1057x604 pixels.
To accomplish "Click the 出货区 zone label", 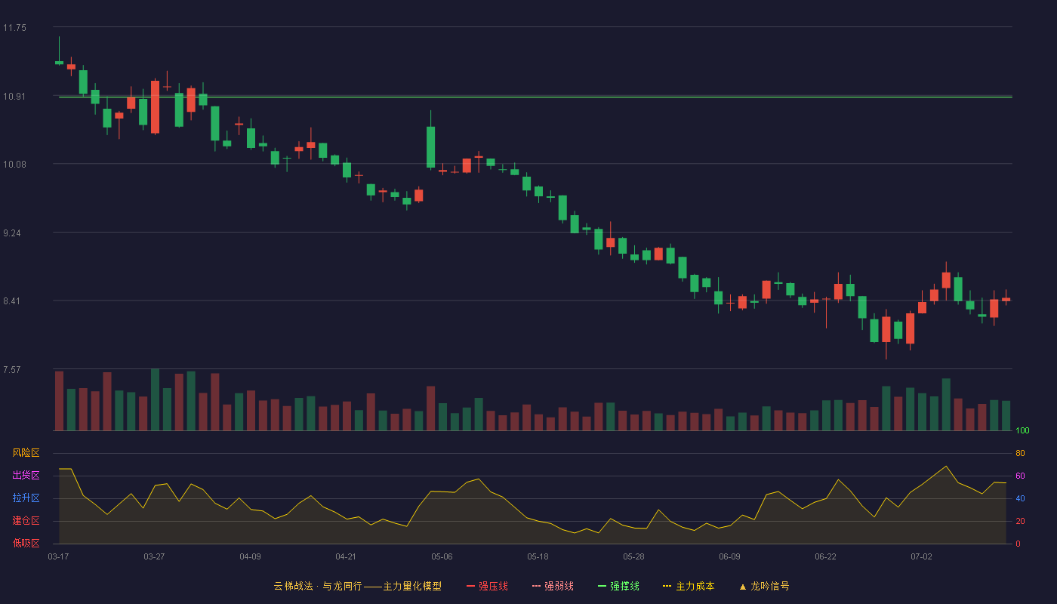I will [26, 476].
